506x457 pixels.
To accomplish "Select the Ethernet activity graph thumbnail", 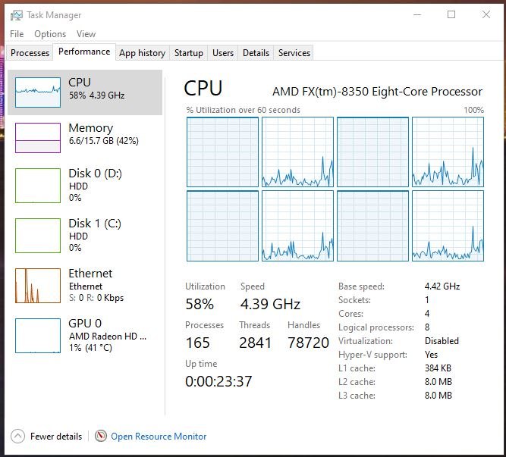I will 38,286.
